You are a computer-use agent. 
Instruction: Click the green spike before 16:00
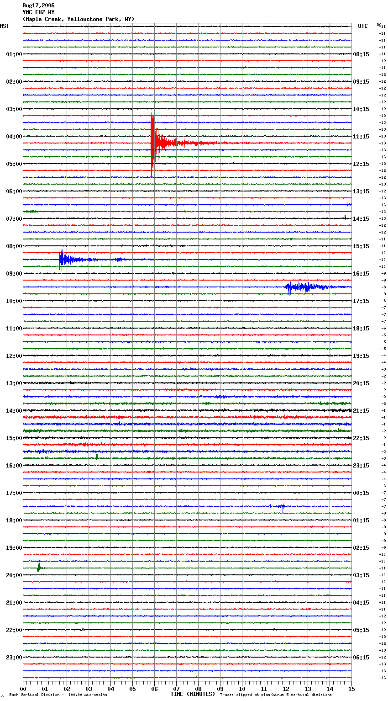coord(97,456)
